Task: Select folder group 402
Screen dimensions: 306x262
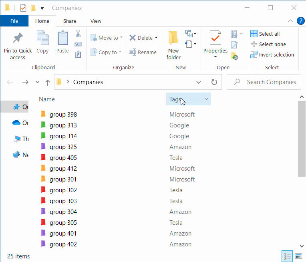Action: point(58,244)
